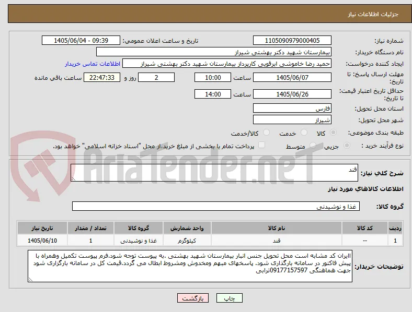The image size is (412, 312).
Task: Click the resize handle of the description textarea
Action: (73, 179)
